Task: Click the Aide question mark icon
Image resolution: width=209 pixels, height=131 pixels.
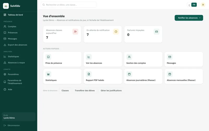Action: point(5,89)
